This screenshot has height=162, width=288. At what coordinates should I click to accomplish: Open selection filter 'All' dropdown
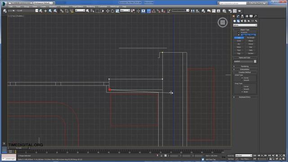click(80, 10)
